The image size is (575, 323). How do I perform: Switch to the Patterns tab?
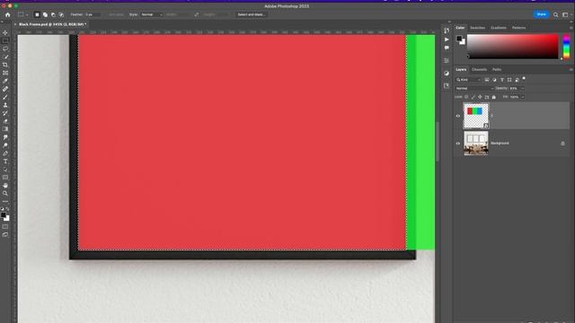519,28
